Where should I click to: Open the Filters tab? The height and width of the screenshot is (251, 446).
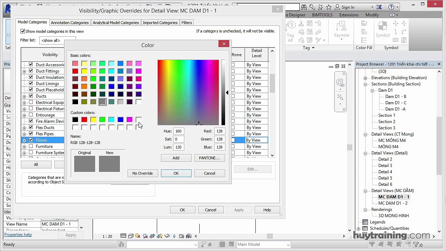pyautogui.click(x=186, y=23)
